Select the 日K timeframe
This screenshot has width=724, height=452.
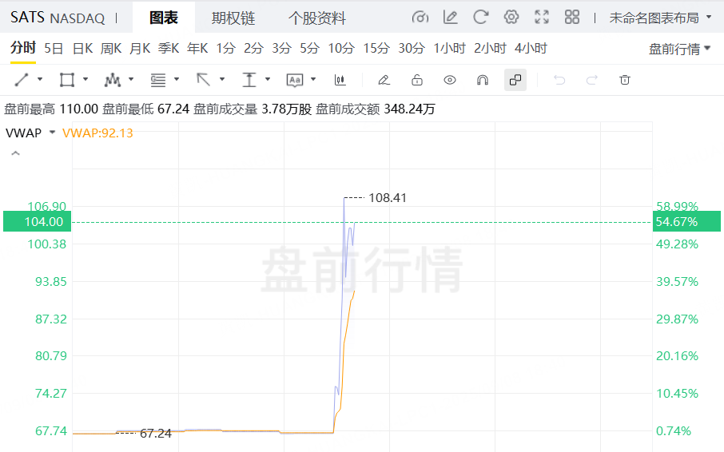tap(83, 49)
